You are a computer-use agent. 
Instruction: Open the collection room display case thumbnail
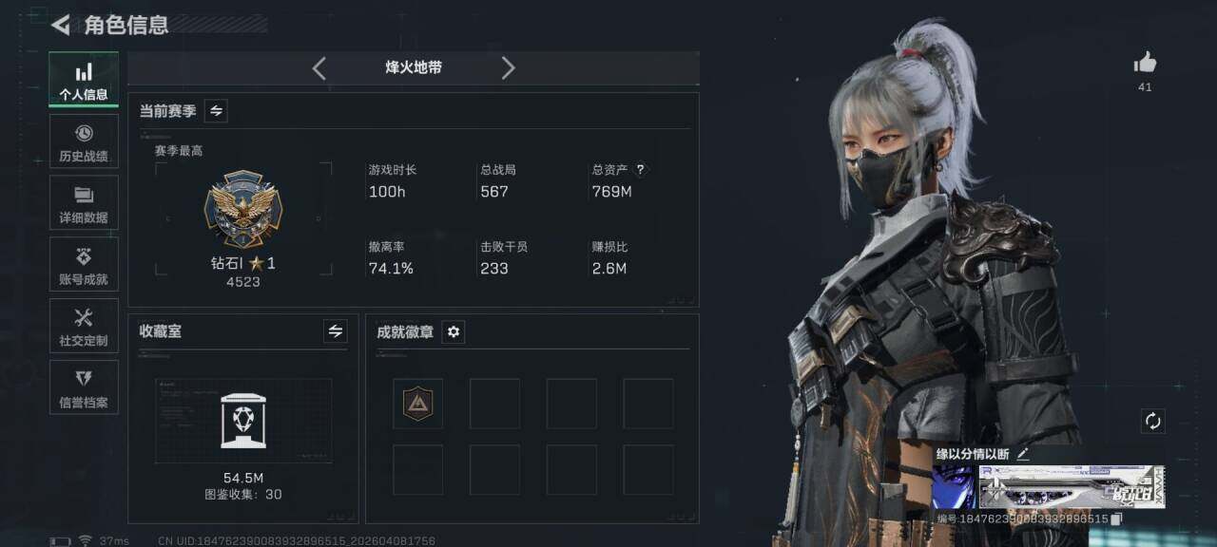[x=243, y=421]
